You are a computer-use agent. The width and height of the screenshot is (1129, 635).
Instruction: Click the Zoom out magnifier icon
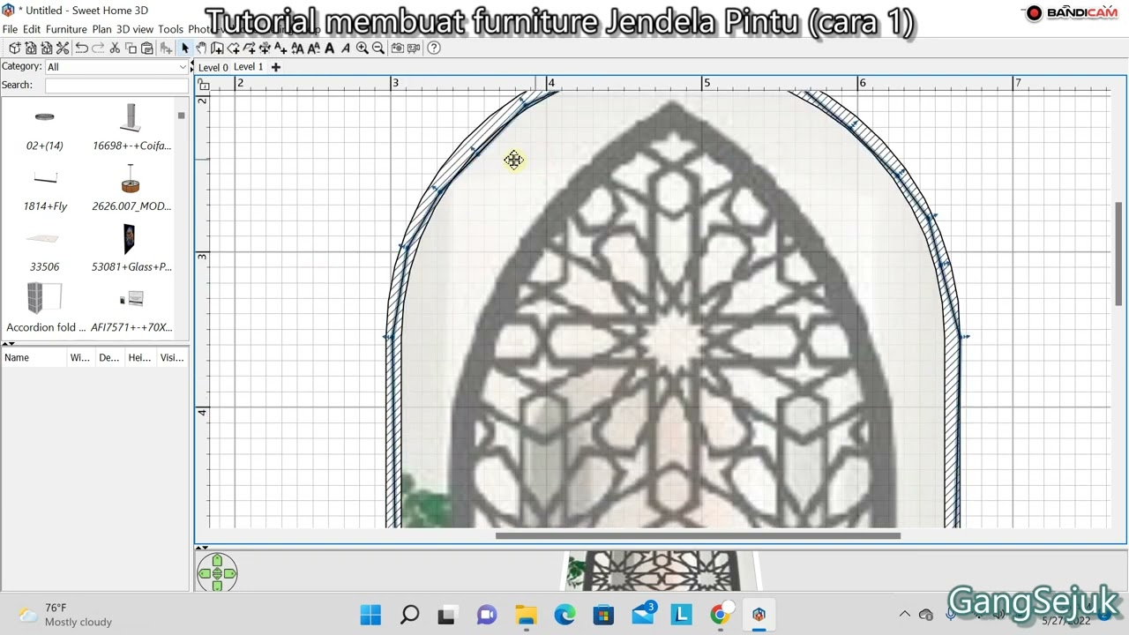pos(378,48)
